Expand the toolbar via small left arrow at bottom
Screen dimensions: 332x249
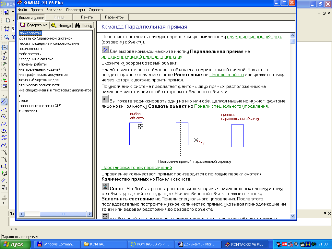pyautogui.click(x=3, y=203)
